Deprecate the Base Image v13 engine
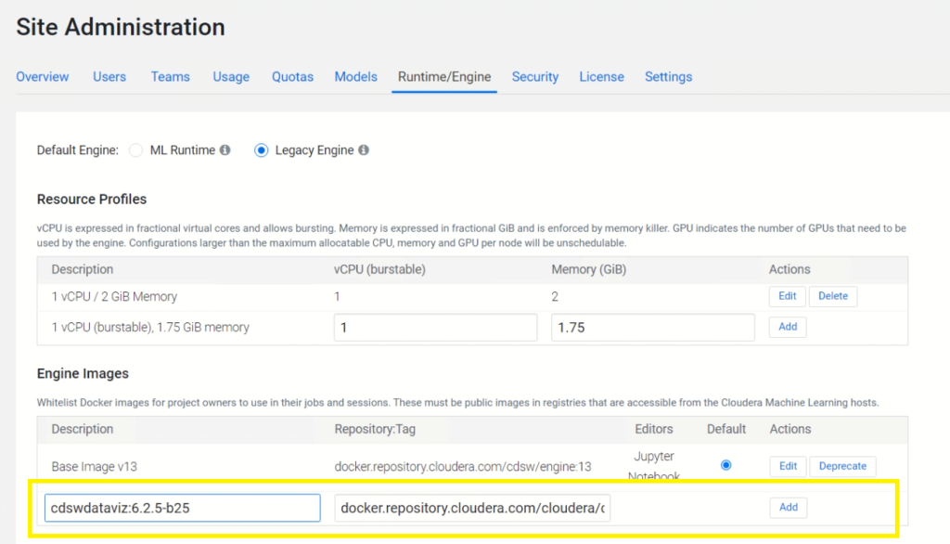 [842, 466]
